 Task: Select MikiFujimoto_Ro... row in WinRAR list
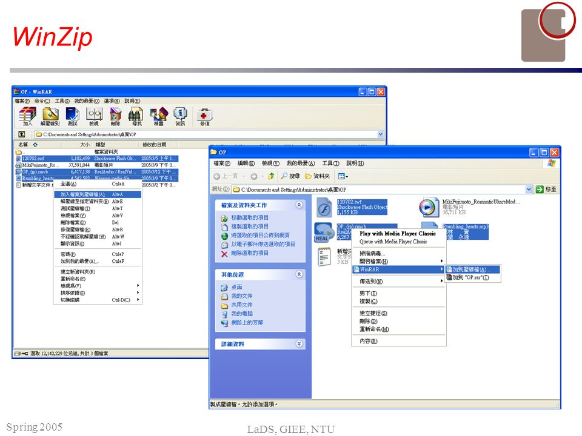96,165
